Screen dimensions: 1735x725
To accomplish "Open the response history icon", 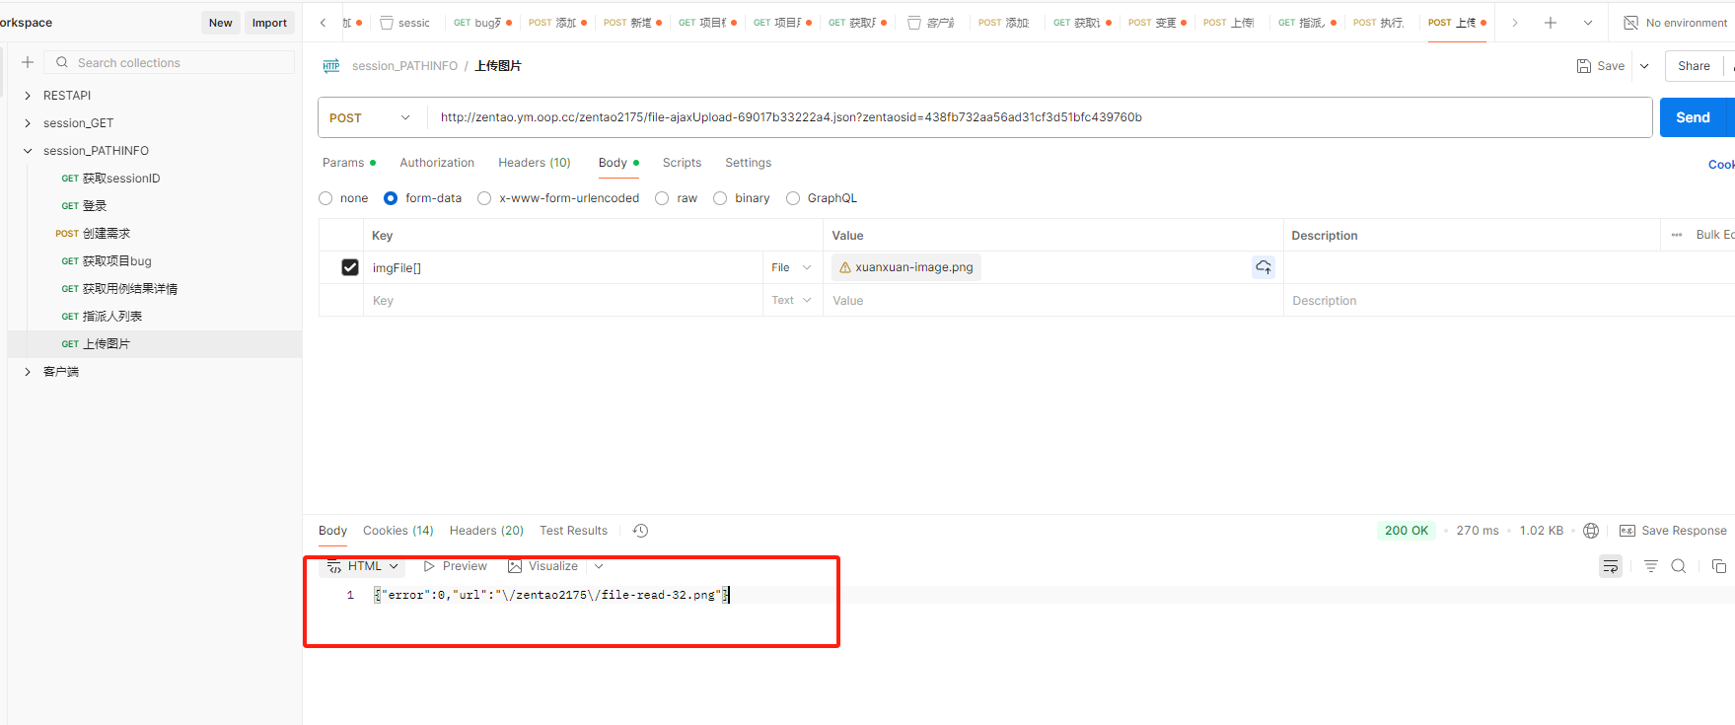I will 640,531.
